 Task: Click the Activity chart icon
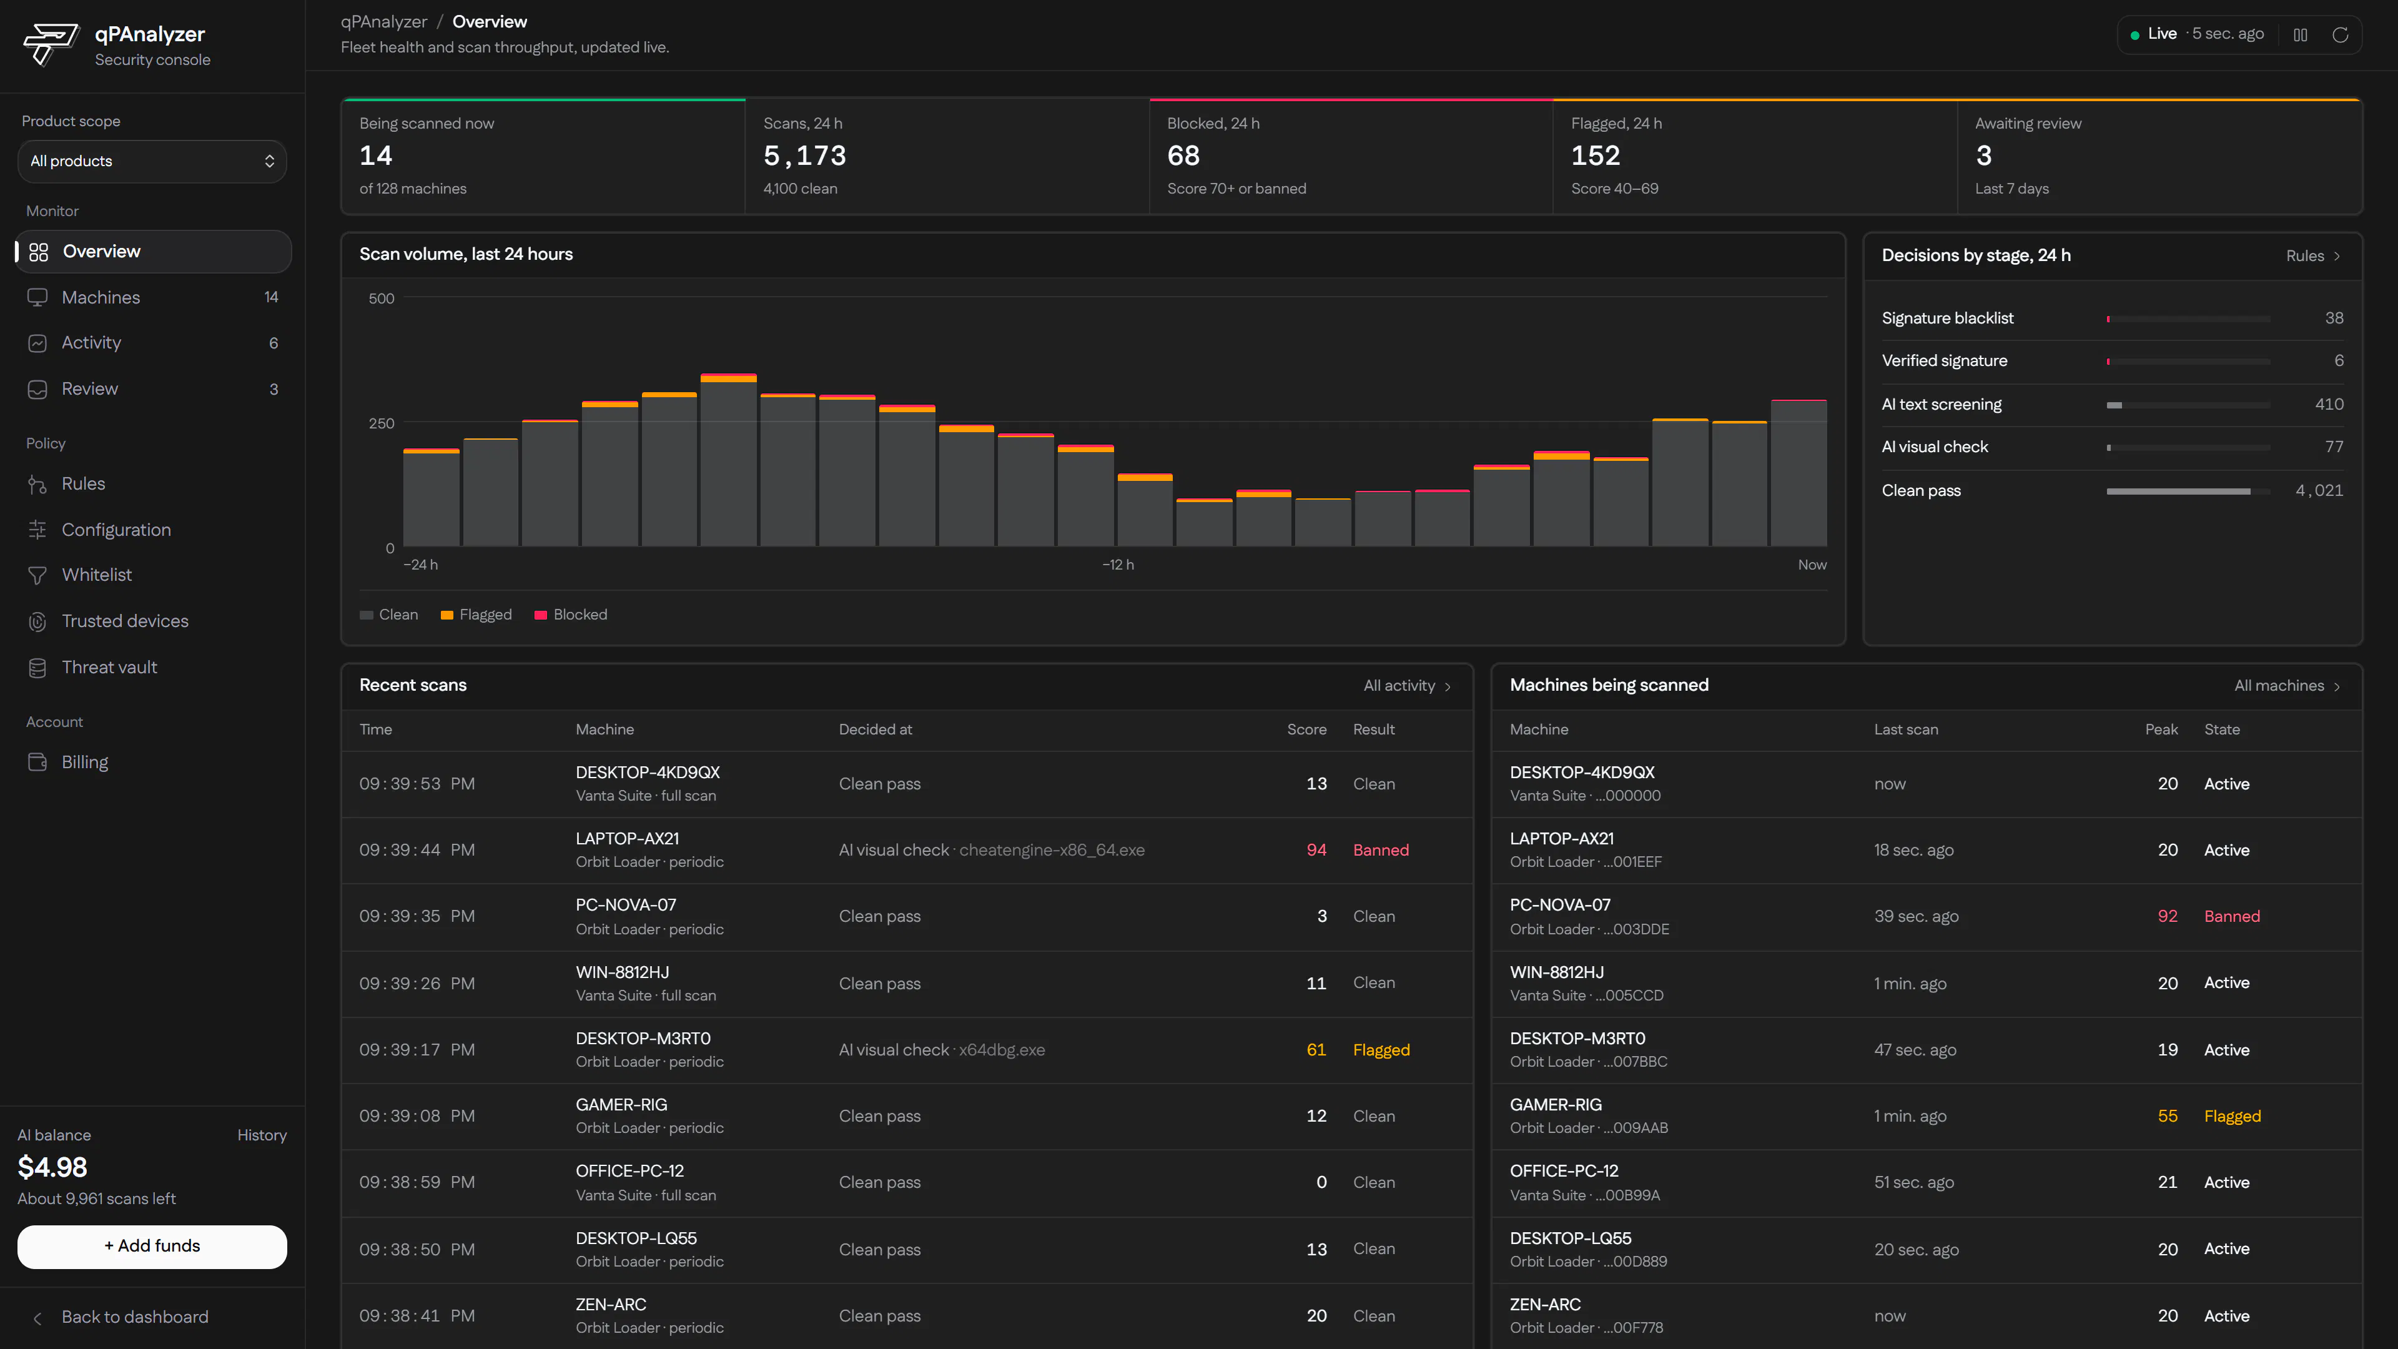pos(37,343)
